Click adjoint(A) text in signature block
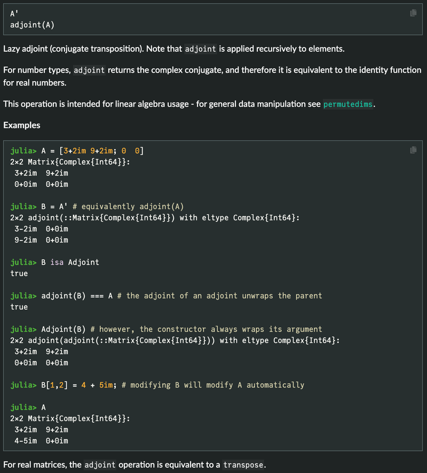427x473 pixels. click(x=32, y=25)
